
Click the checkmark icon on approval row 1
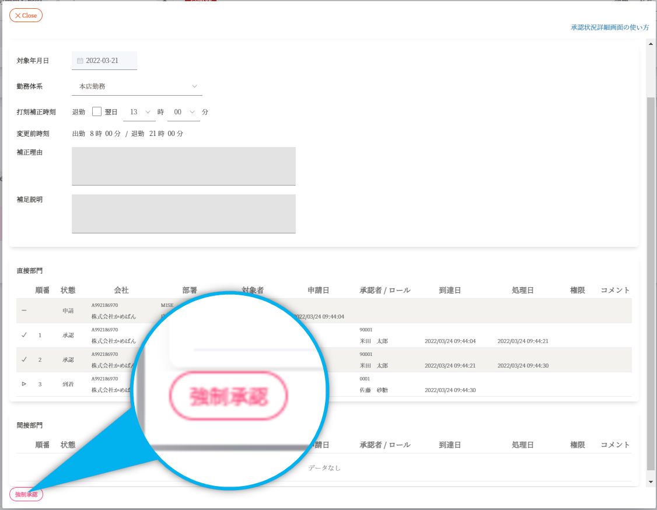[24, 335]
